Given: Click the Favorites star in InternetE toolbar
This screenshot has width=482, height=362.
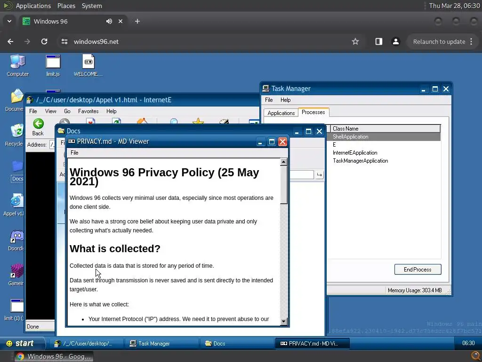Looking at the screenshot, I should click(x=198, y=121).
